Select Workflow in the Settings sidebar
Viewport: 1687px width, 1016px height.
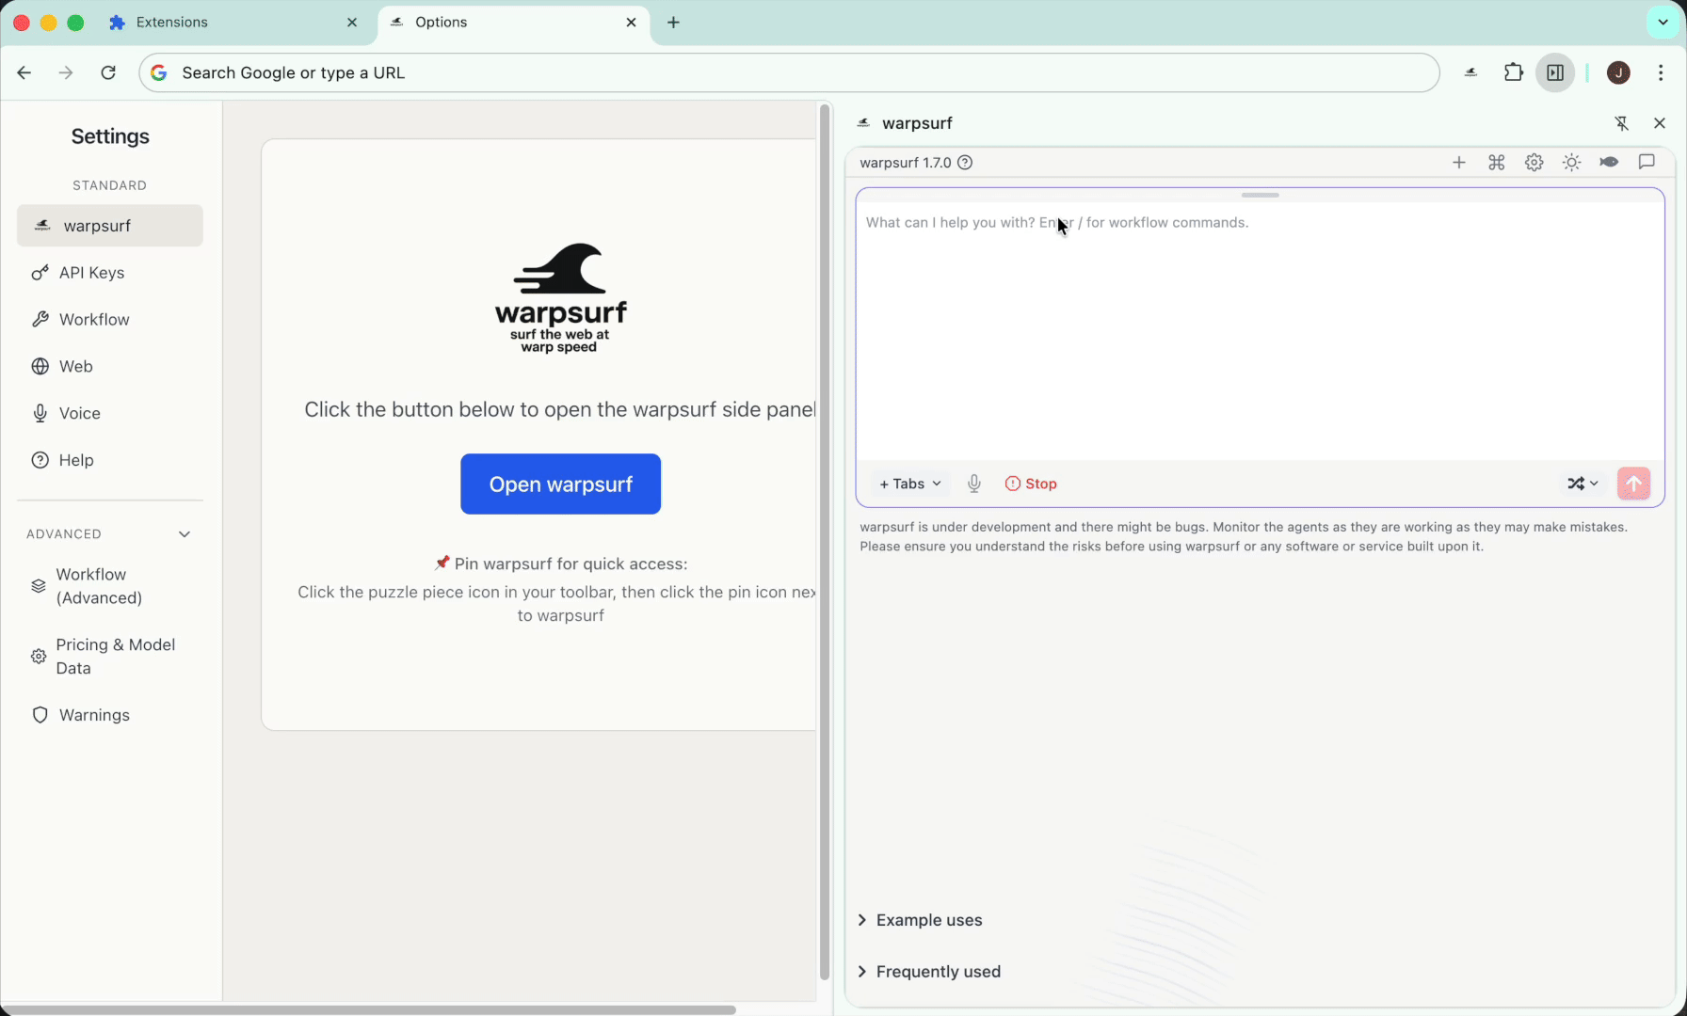pos(94,319)
